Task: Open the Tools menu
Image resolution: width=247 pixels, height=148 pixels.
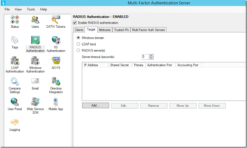Action: [31, 9]
